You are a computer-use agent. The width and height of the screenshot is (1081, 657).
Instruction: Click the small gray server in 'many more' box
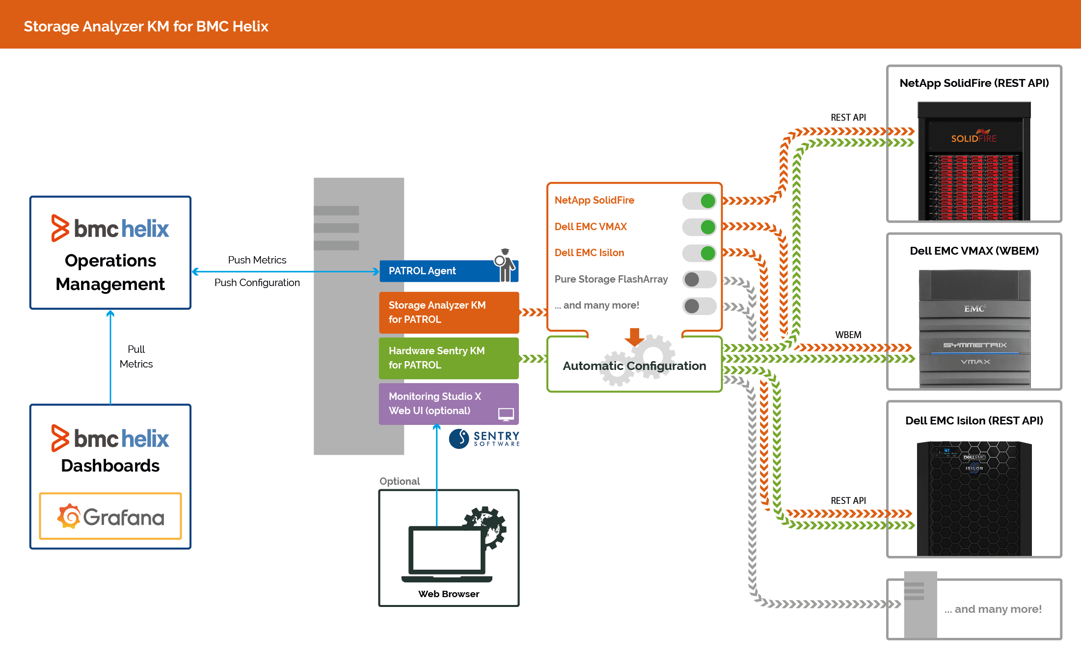click(x=920, y=604)
